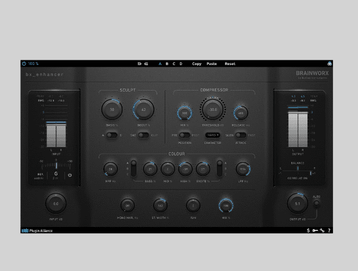358x271 pixels.
Task: Toggle the SLOW/FAST attack switch
Action: (241, 135)
